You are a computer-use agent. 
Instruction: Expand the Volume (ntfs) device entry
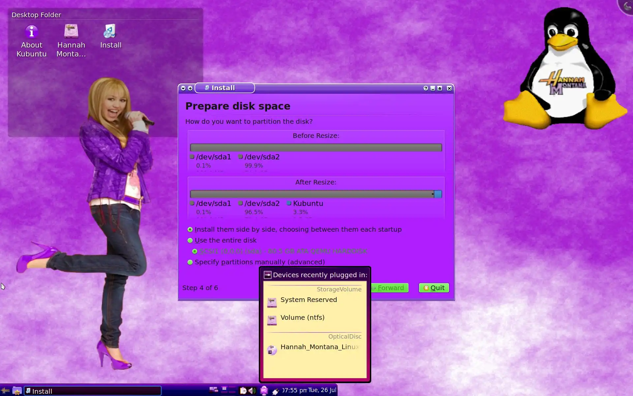click(x=302, y=318)
